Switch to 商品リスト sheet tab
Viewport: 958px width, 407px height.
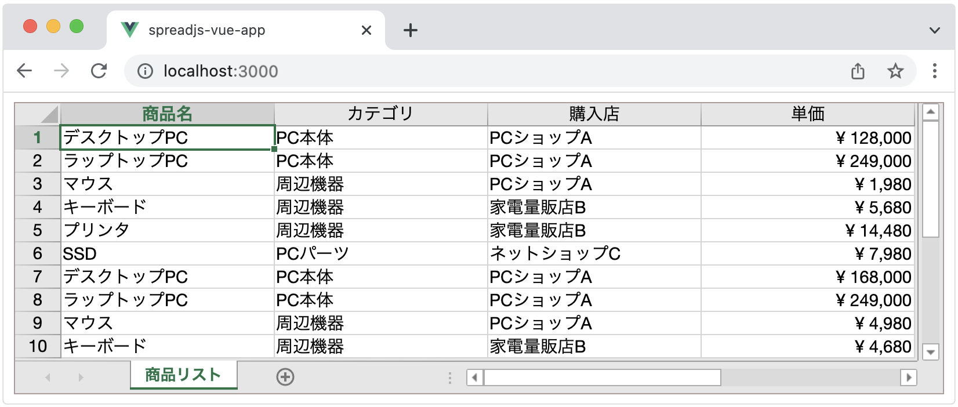pos(183,375)
